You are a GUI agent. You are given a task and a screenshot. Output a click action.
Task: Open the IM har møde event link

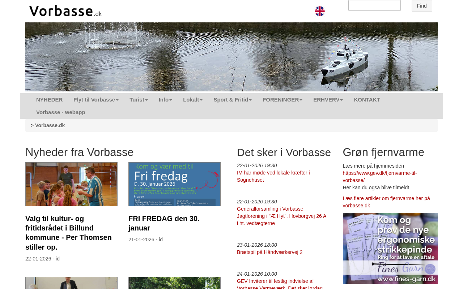tap(273, 176)
